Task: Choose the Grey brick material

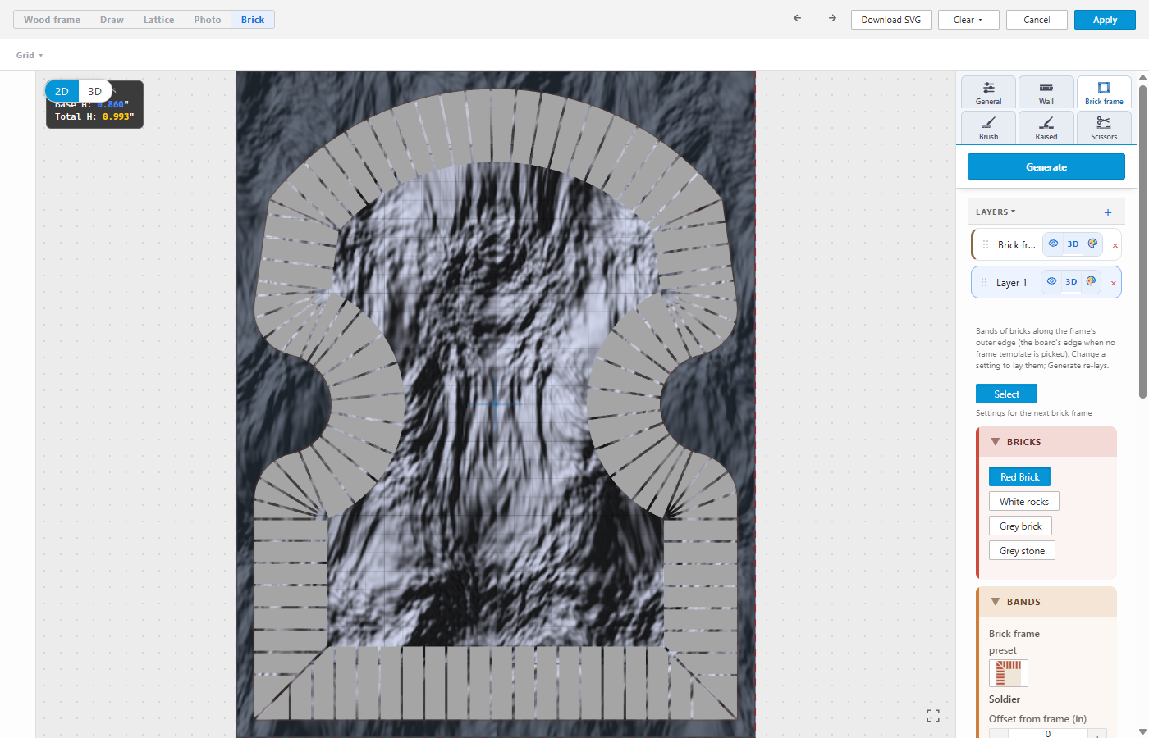Action: click(x=1020, y=526)
